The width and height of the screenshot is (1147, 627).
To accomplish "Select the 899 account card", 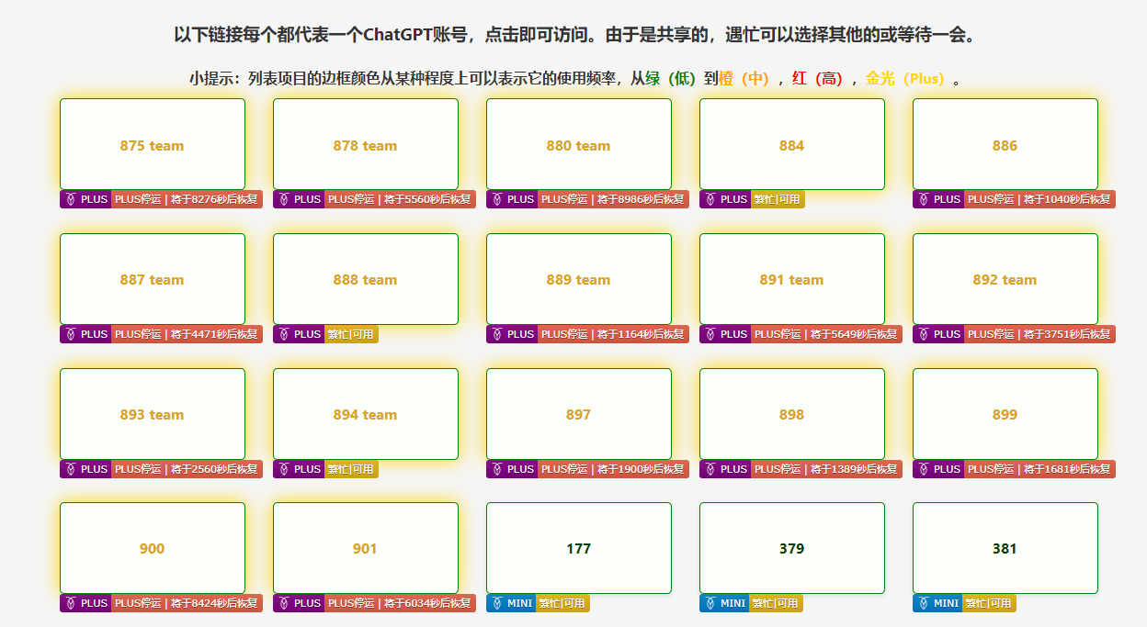I will (1005, 414).
